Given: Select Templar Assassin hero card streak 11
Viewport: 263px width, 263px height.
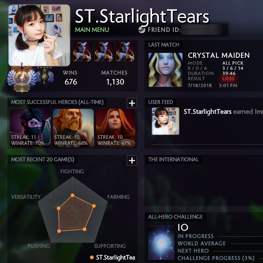Looking at the screenshot, I should tap(30, 128).
